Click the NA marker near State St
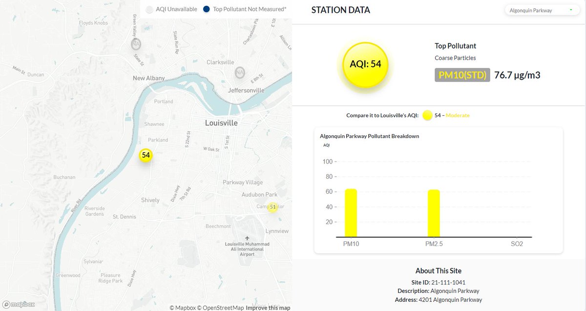The image size is (586, 311). (136, 44)
